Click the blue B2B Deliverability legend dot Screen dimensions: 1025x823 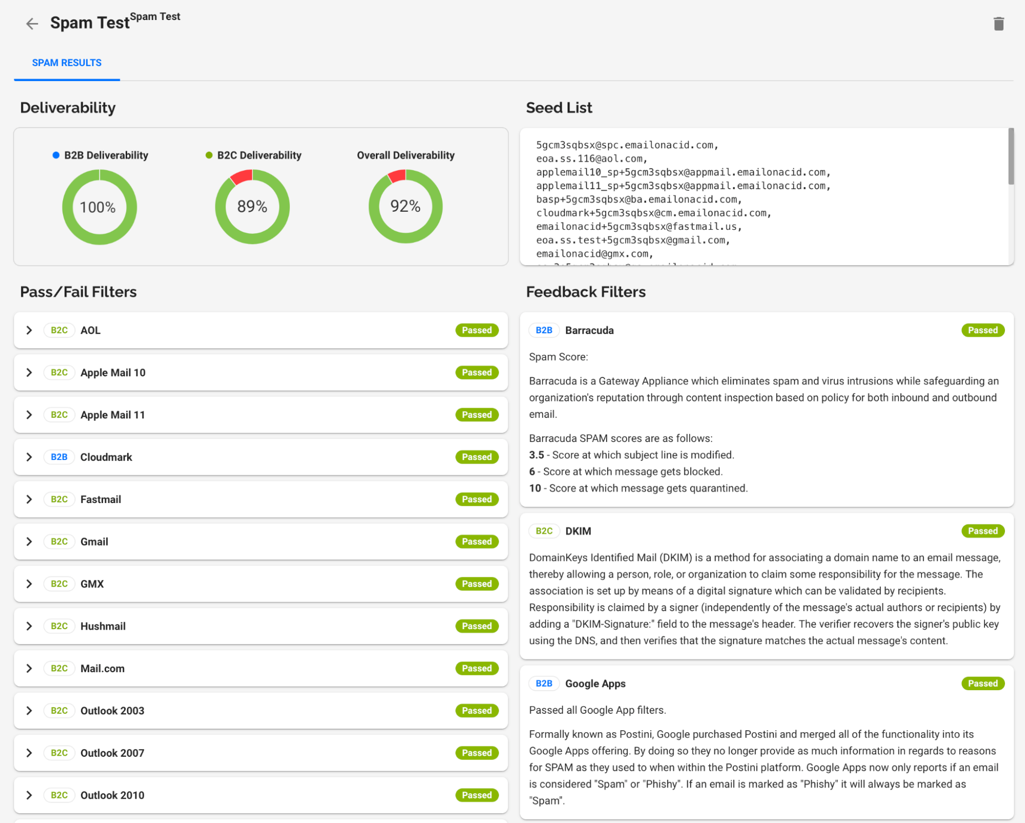56,155
